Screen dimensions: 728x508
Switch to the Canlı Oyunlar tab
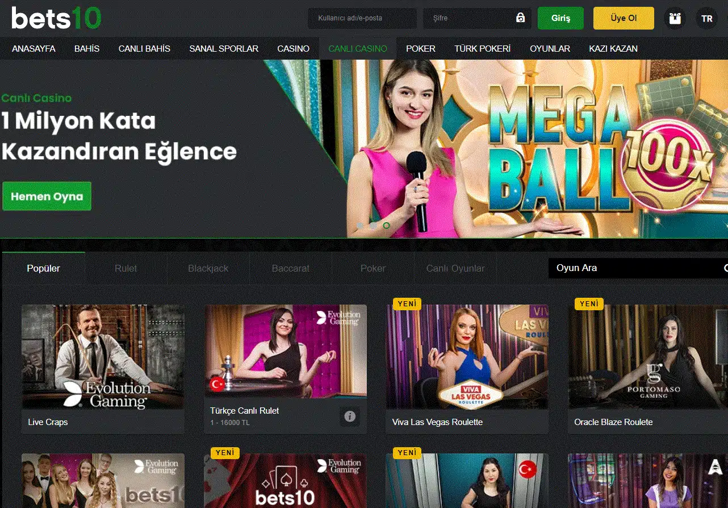tap(455, 268)
